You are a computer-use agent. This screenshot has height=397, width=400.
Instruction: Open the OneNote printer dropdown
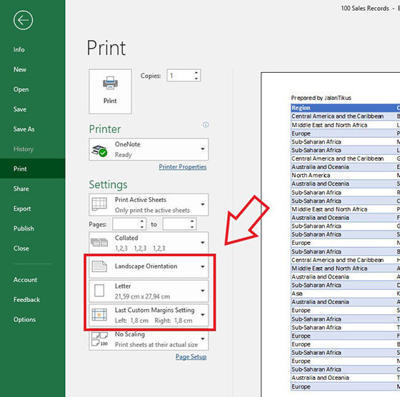[203, 149]
